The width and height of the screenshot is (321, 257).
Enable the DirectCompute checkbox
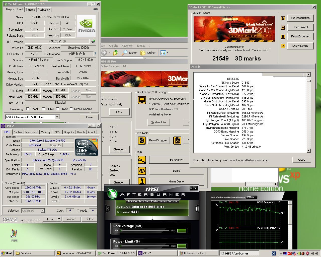point(71,109)
